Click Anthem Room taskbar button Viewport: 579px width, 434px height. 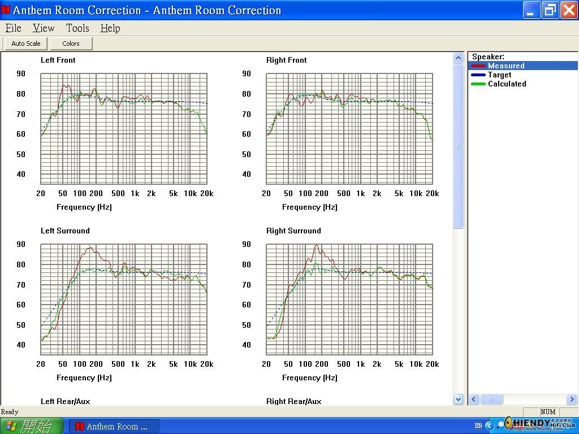(x=114, y=426)
